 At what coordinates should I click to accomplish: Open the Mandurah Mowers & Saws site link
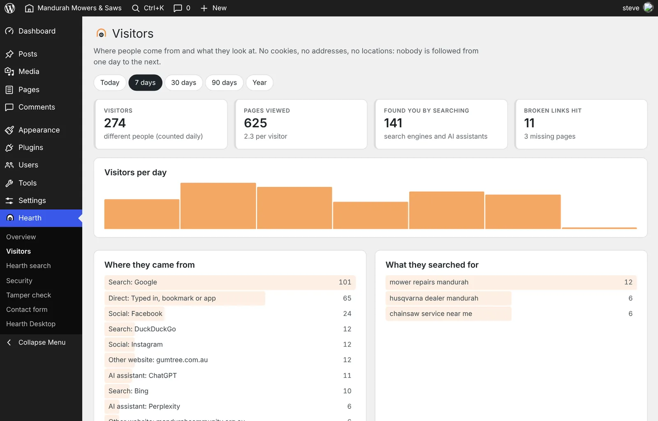[79, 8]
